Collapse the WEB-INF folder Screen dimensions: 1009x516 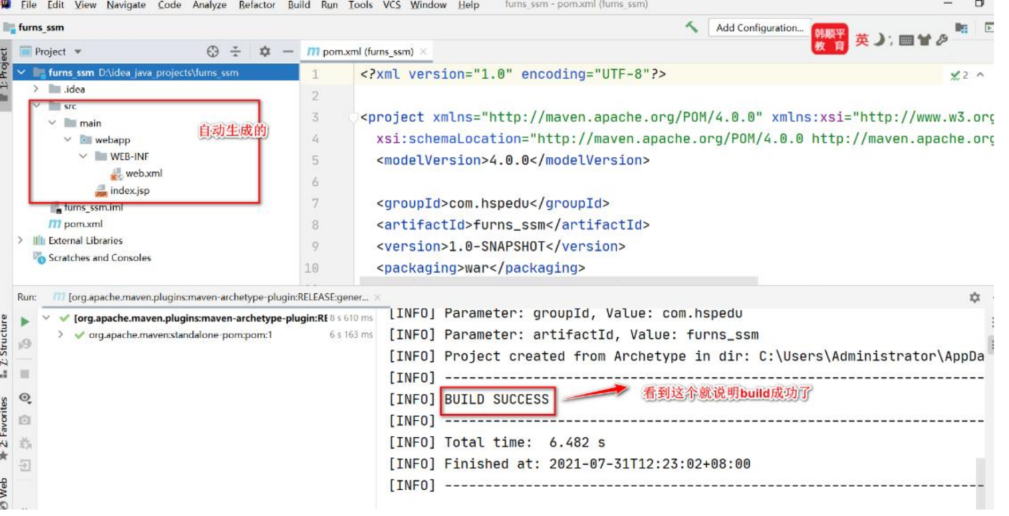pos(83,156)
